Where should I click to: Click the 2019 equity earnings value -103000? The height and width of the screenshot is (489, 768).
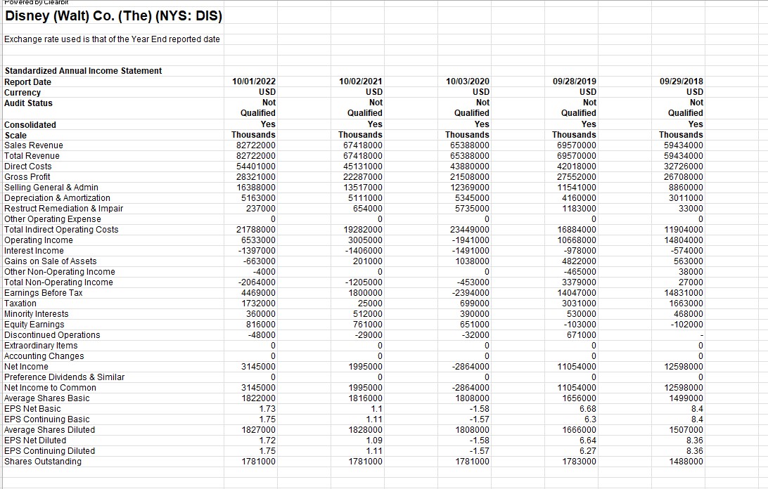580,325
